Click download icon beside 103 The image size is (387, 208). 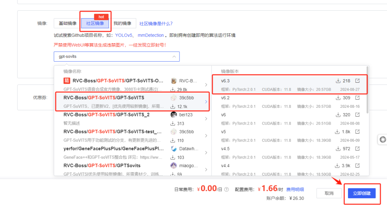click(x=173, y=157)
